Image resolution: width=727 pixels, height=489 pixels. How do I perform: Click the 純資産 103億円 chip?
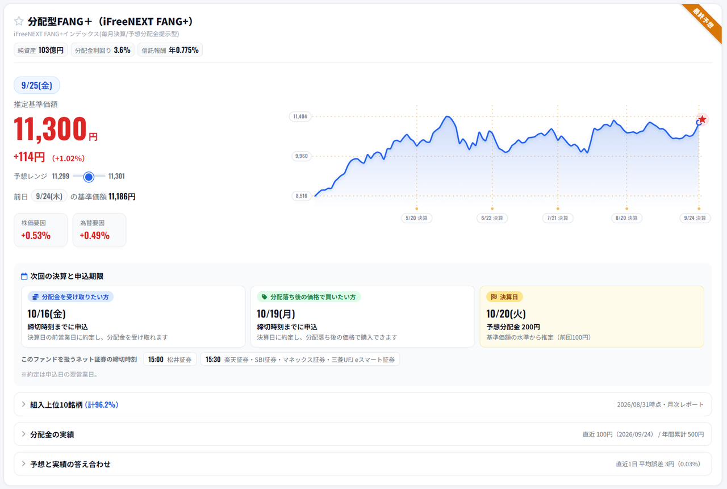click(x=40, y=50)
